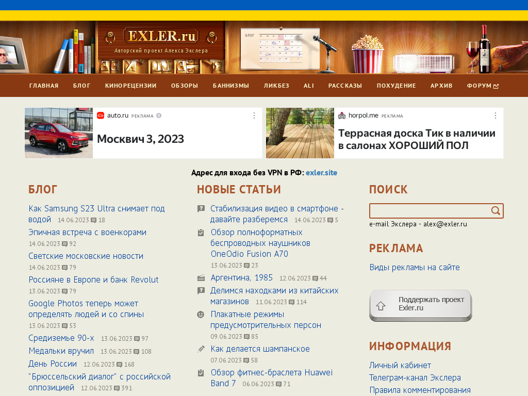Click the external-link icon next to ФОРУМ
528x396 pixels.
[496, 86]
